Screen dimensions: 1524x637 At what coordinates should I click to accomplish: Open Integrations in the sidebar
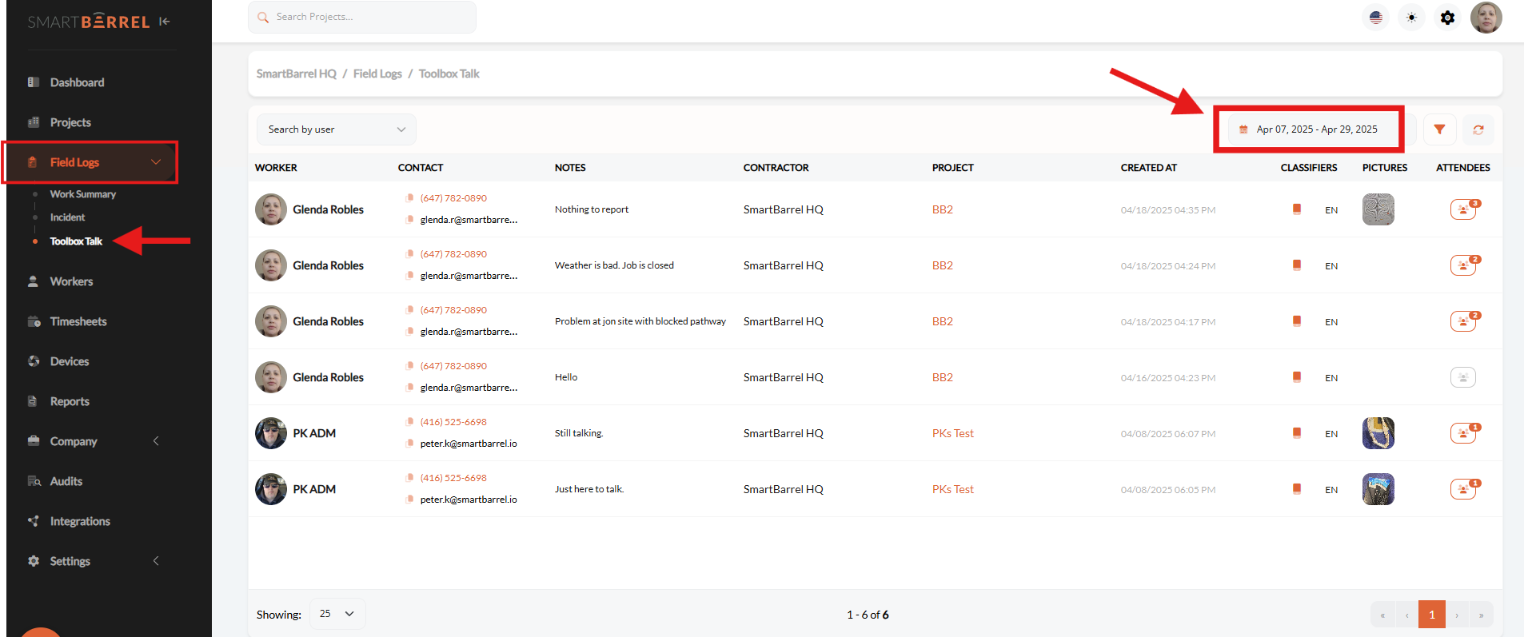tap(80, 521)
